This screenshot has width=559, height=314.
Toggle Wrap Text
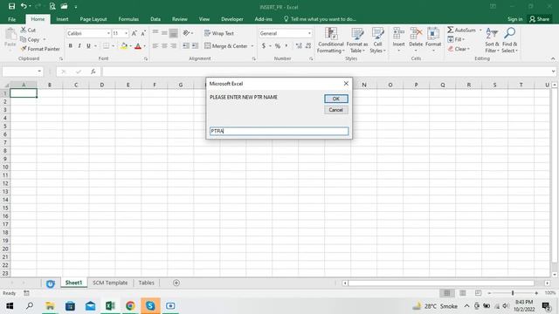coord(219,33)
